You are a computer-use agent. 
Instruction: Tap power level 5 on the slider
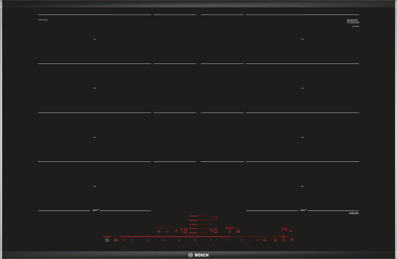tap(194, 240)
